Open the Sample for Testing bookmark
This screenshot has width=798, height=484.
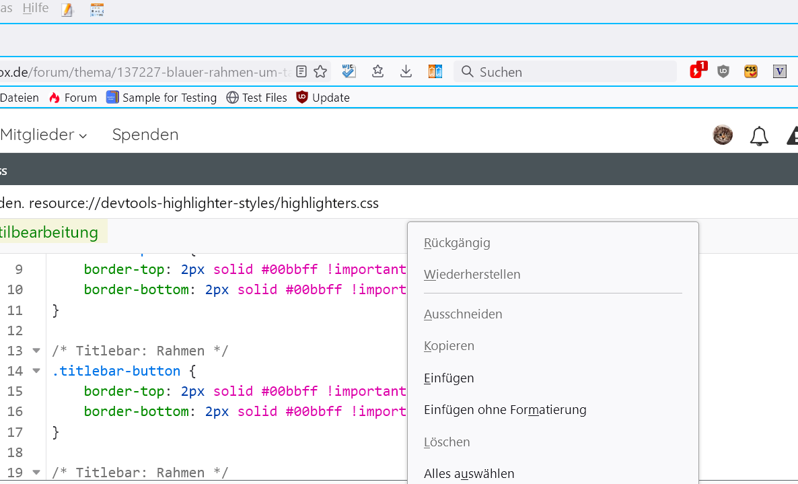pyautogui.click(x=161, y=98)
